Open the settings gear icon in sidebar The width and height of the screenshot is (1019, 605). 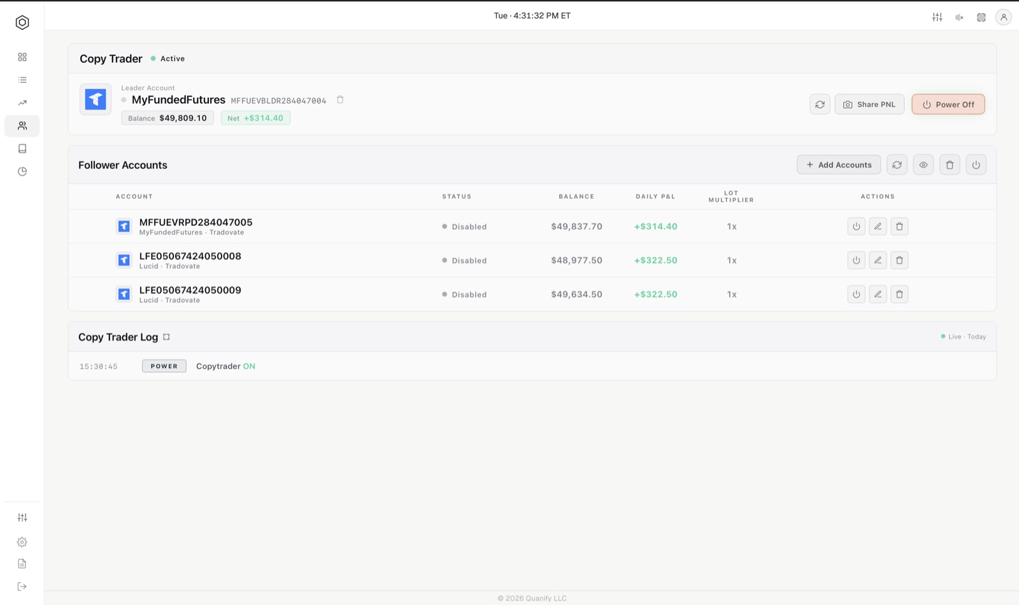[x=22, y=542]
